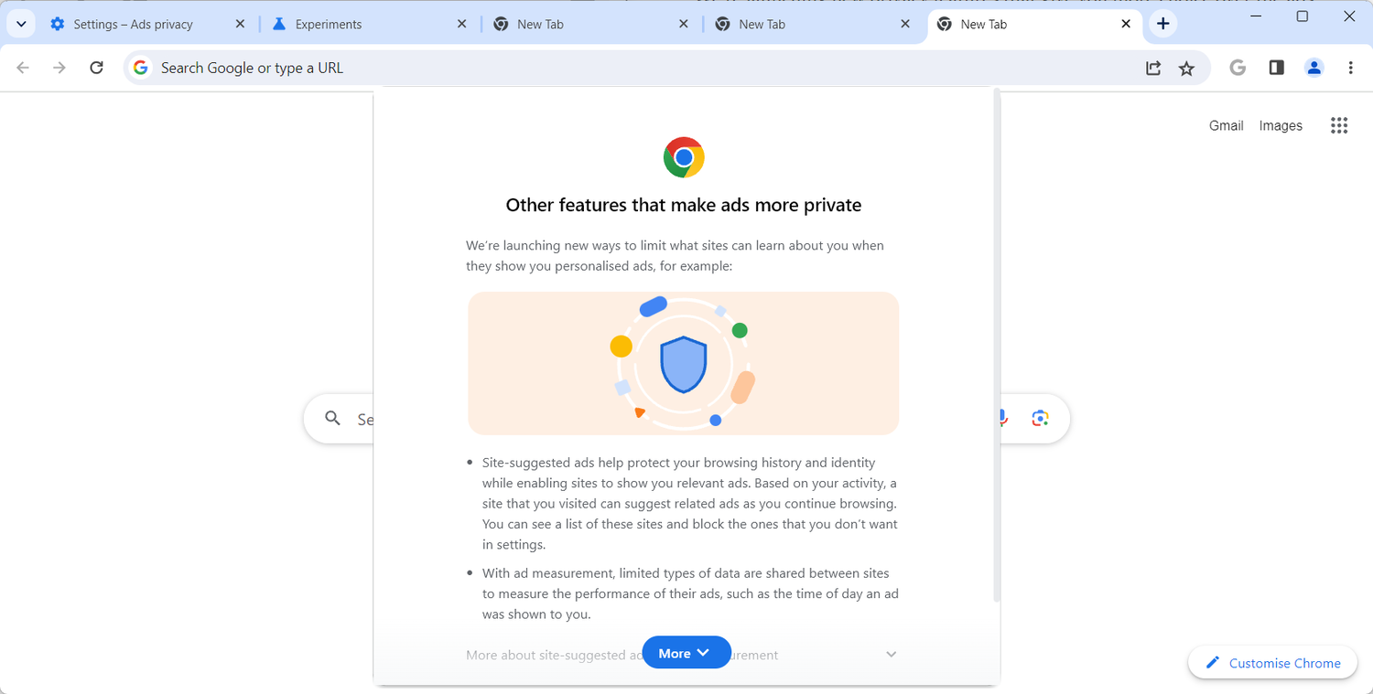Share this page using share icon
The height and width of the screenshot is (694, 1373).
tap(1153, 68)
